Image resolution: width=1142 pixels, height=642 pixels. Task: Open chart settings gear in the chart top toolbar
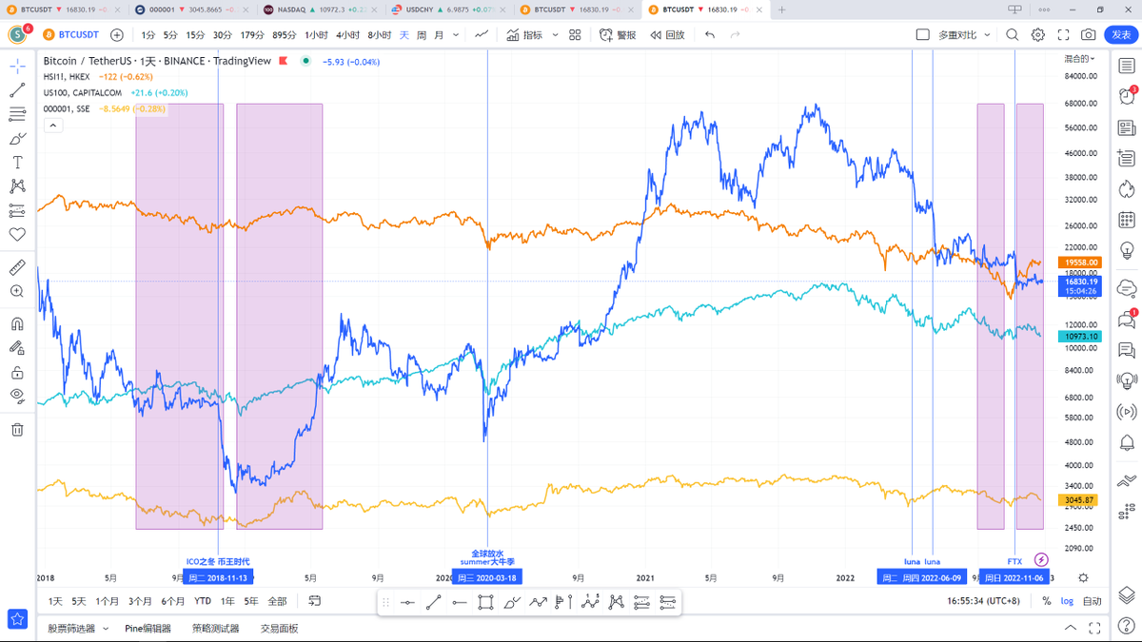click(x=1038, y=35)
